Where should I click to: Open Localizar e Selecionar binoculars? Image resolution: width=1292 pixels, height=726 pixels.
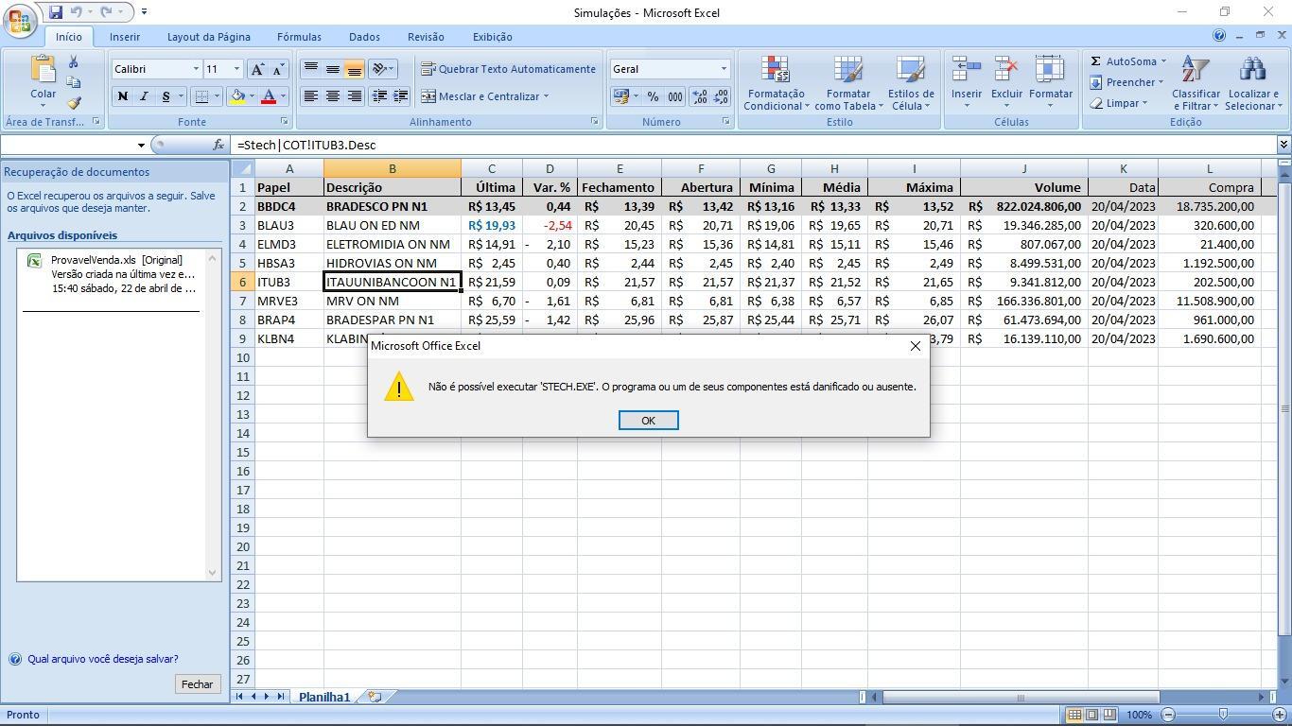[1253, 83]
